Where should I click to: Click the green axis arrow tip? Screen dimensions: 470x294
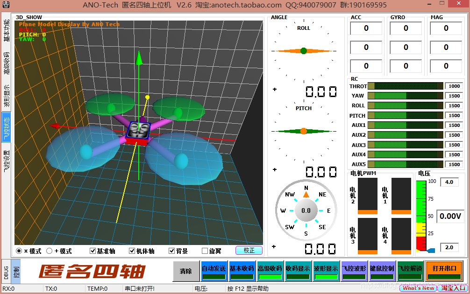tap(139, 58)
